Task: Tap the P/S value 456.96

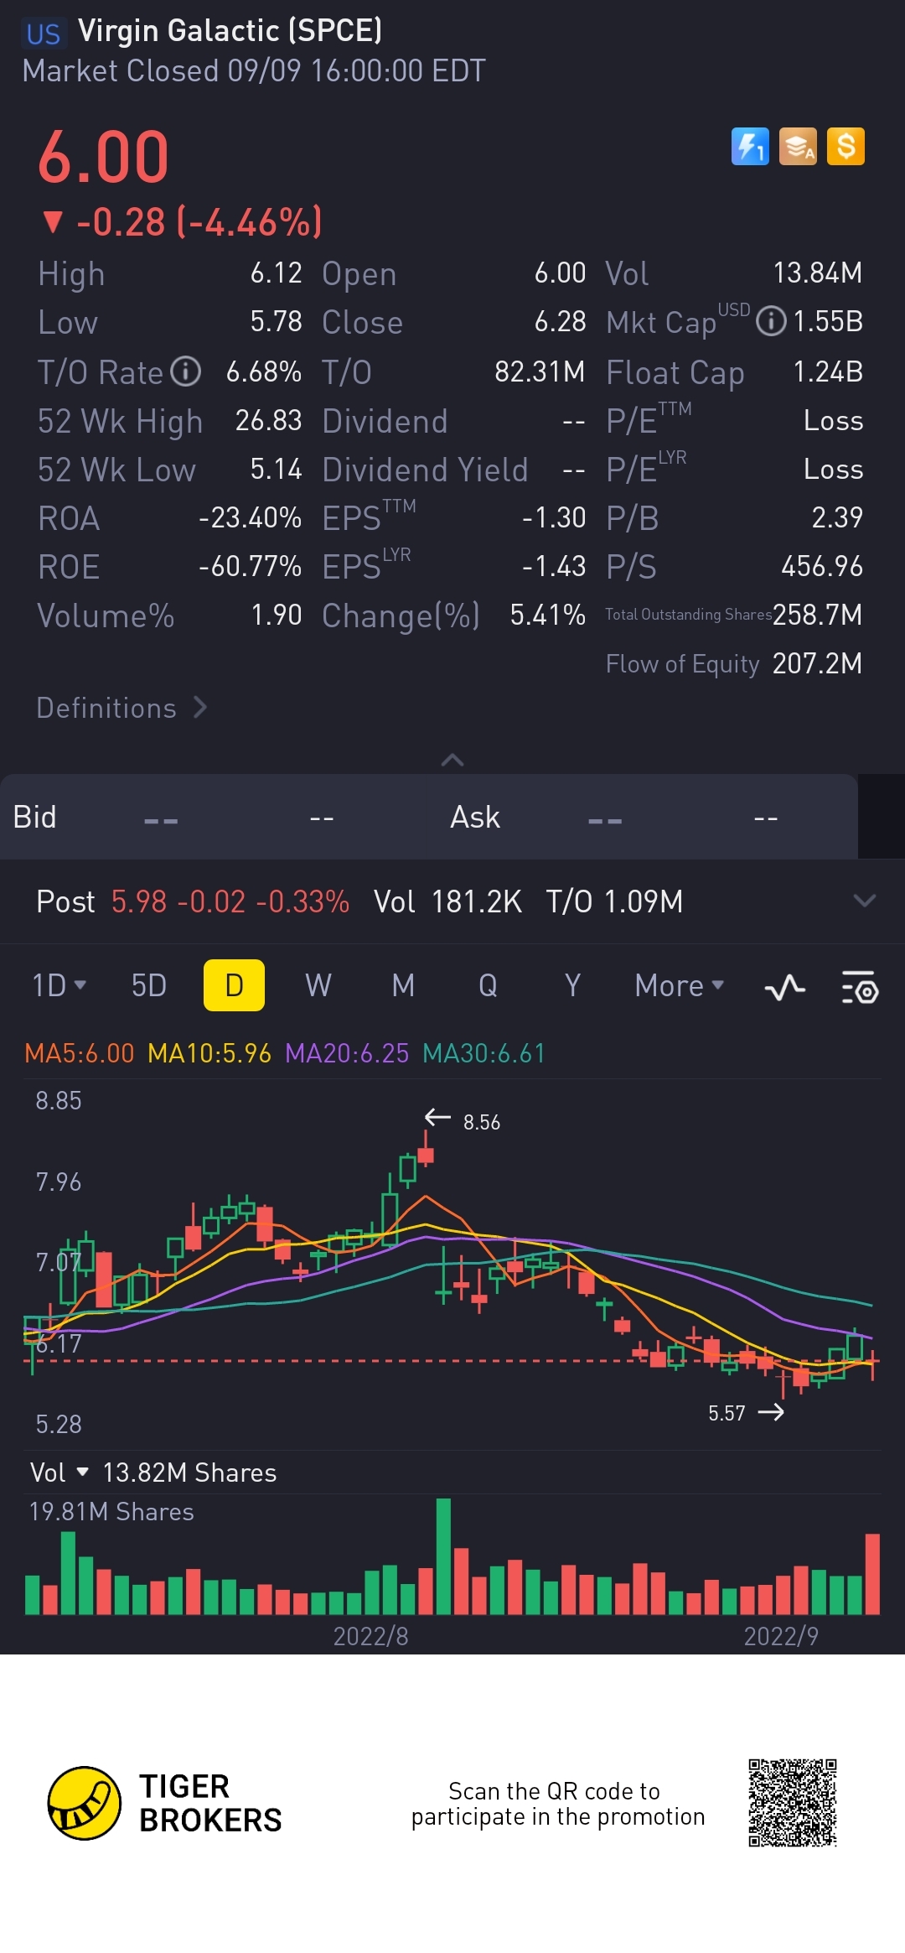Action: [x=822, y=567]
